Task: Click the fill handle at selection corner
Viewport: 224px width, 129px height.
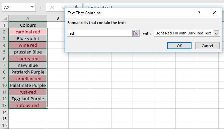Action: [x=47, y=109]
